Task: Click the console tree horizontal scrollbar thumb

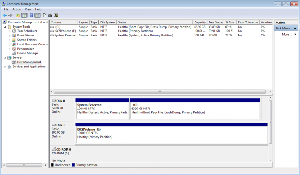Action: 24,165
